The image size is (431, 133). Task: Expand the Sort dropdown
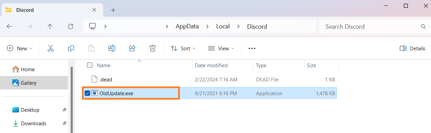point(183,48)
